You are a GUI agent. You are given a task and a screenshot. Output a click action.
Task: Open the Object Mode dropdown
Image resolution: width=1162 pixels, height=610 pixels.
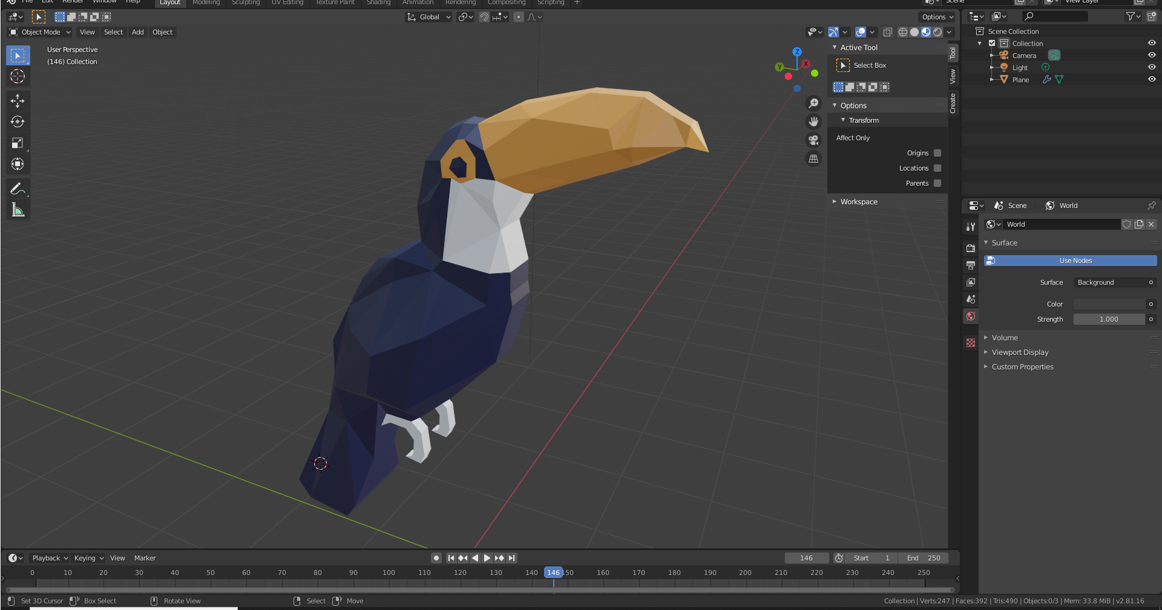coord(40,32)
